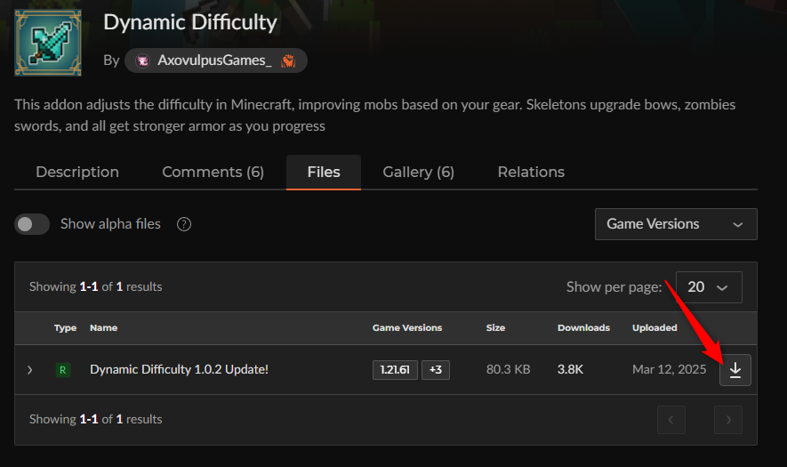Sort by the Type column header
Screen dimensions: 787x467
point(65,328)
